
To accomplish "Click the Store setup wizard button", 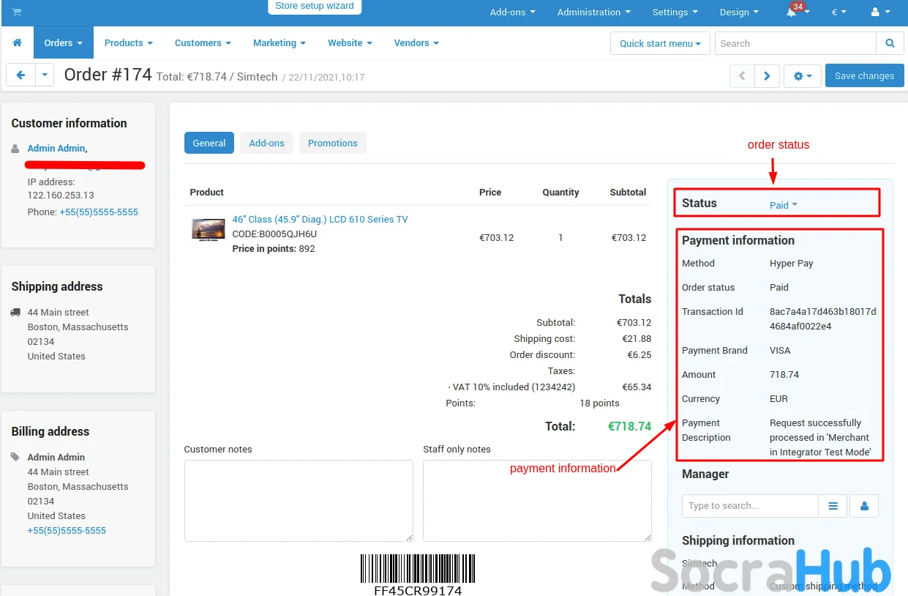I will tap(314, 6).
